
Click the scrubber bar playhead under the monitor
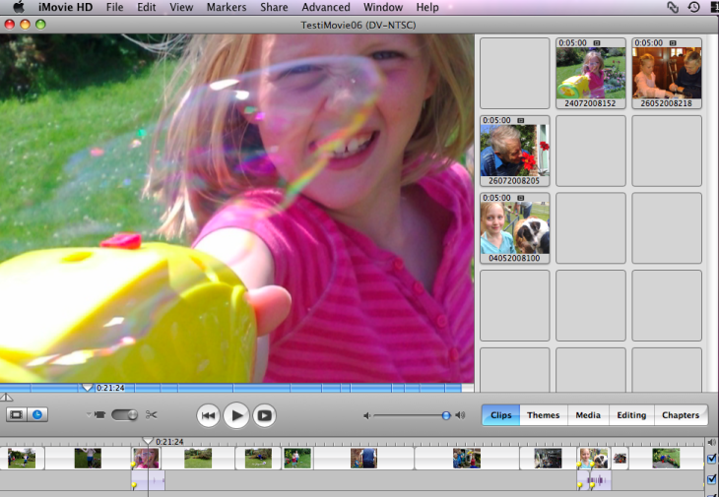pos(87,388)
